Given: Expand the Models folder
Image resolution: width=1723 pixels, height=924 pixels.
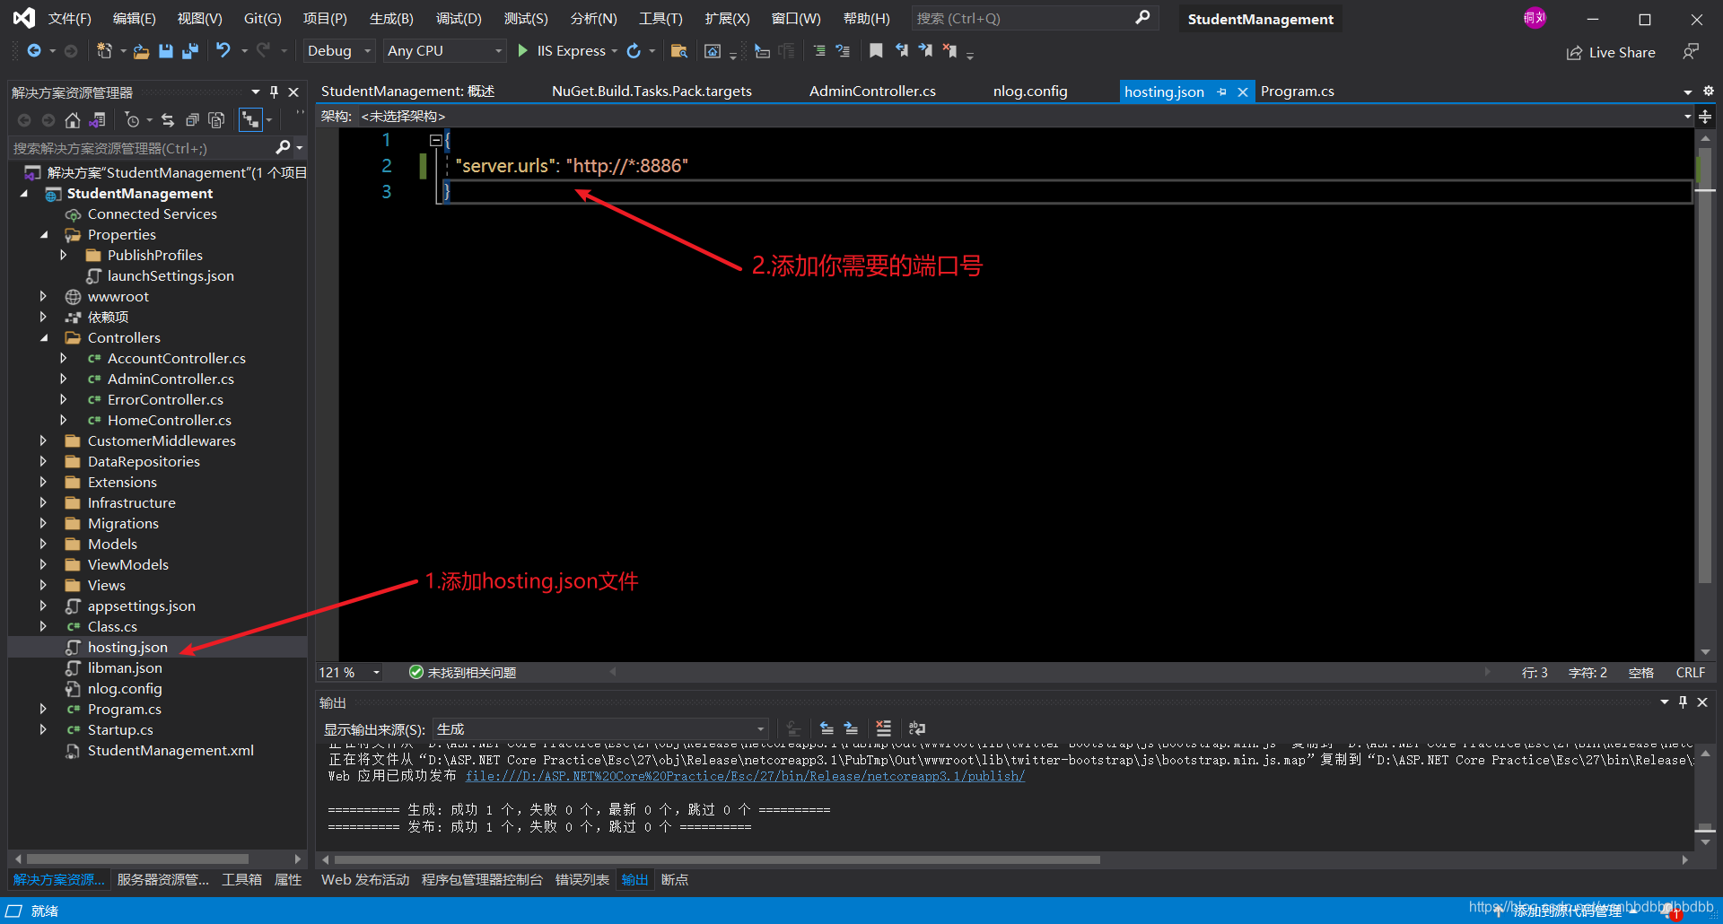Looking at the screenshot, I should [x=43, y=544].
